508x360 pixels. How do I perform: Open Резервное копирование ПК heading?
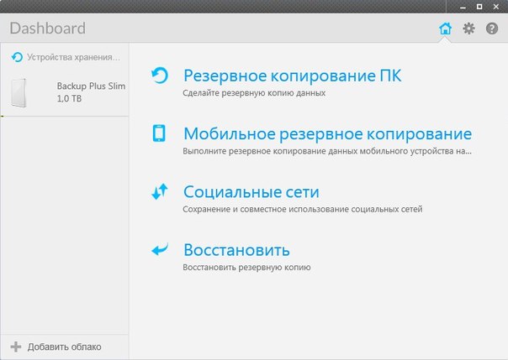(292, 77)
